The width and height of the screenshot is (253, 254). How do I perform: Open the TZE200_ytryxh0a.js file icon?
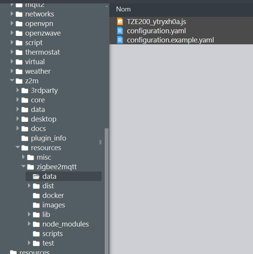coord(120,21)
